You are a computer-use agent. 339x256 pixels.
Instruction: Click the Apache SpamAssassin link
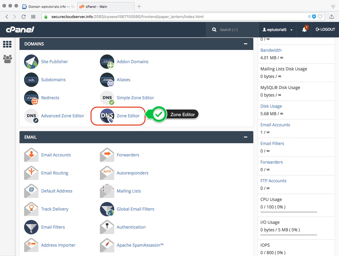pos(140,245)
